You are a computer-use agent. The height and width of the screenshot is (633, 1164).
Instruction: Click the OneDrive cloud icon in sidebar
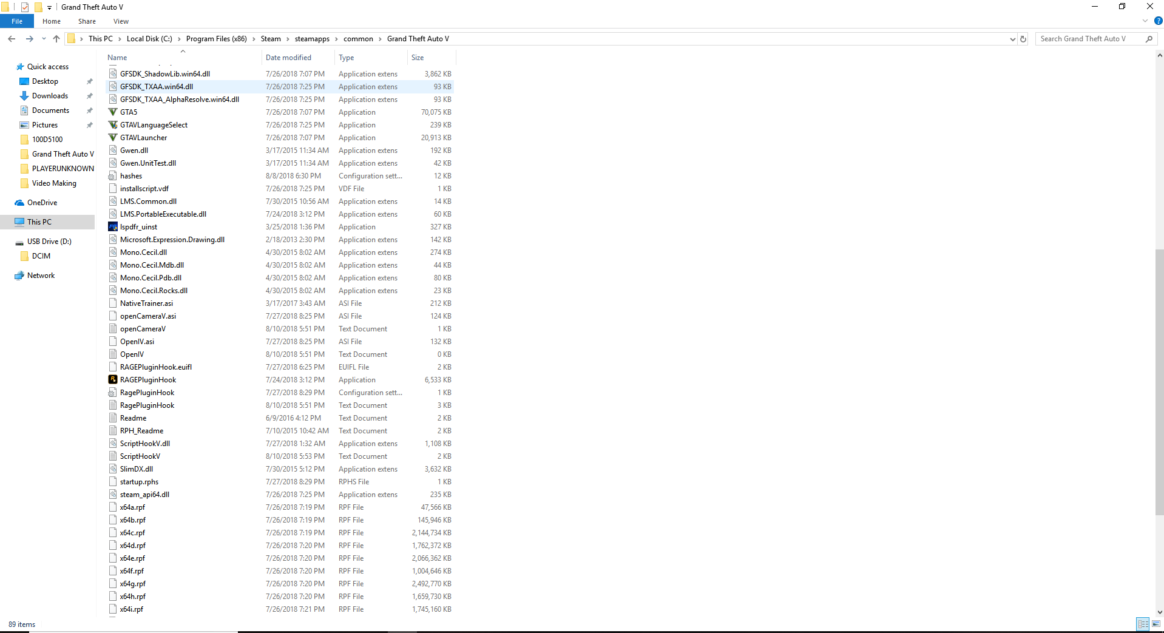19,203
